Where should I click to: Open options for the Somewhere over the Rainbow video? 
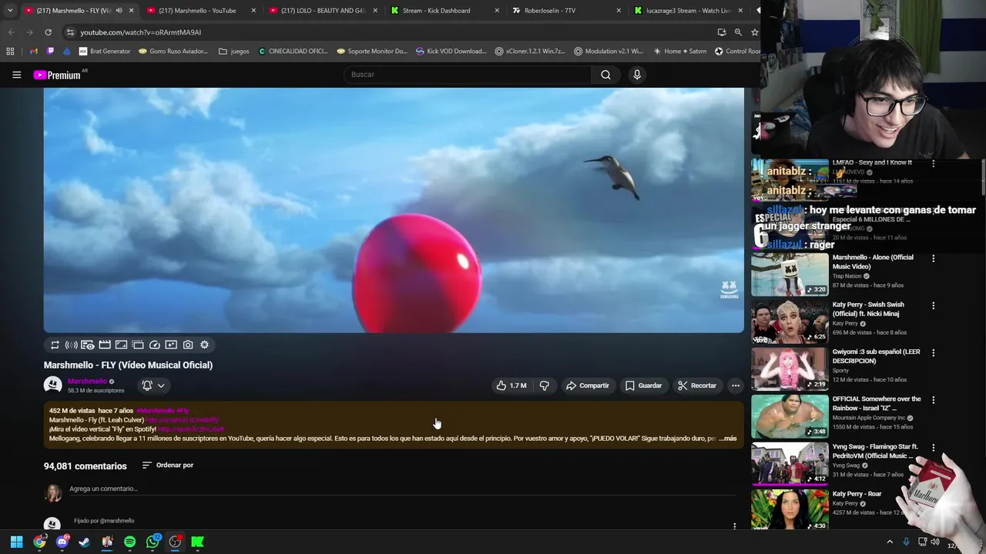point(933,400)
